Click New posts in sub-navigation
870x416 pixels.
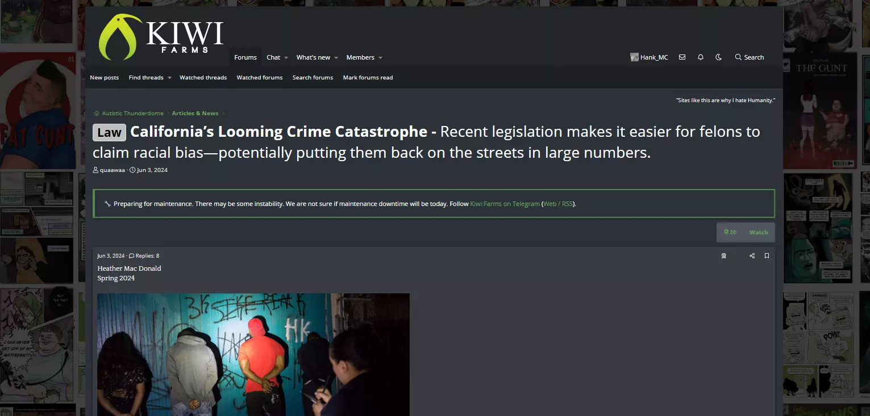(x=105, y=78)
